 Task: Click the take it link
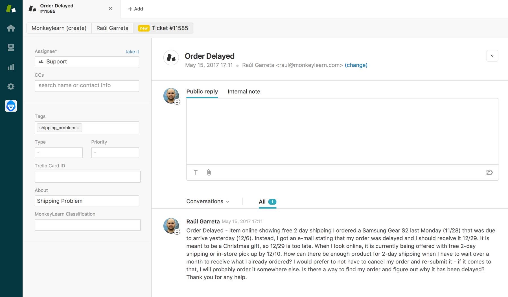132,52
